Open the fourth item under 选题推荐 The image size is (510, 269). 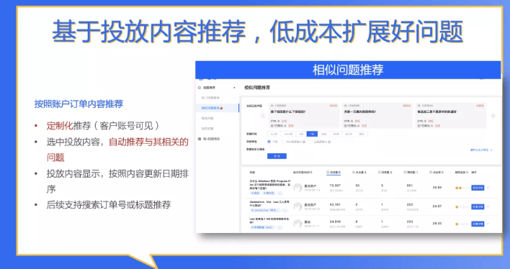pos(207,129)
